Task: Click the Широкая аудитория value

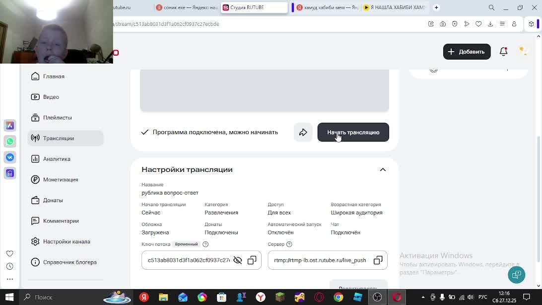Action: (356, 213)
